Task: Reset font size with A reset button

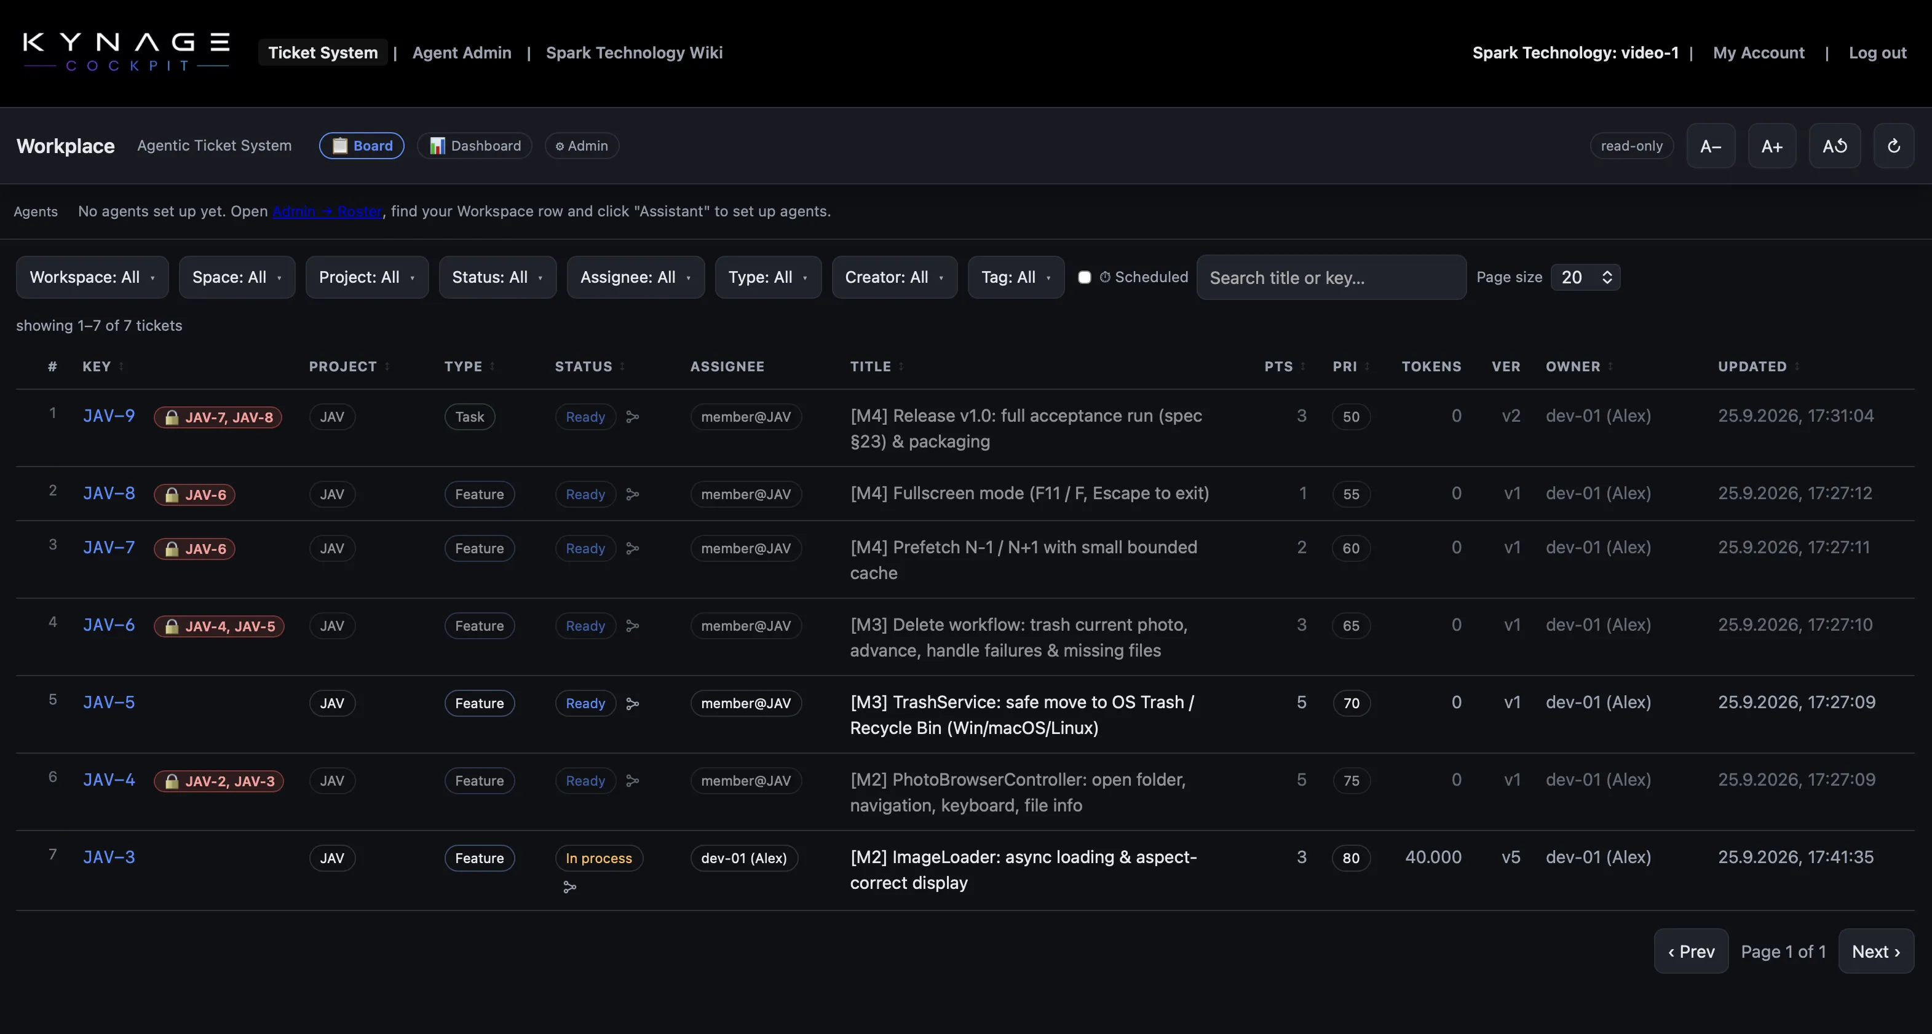Action: tap(1834, 146)
